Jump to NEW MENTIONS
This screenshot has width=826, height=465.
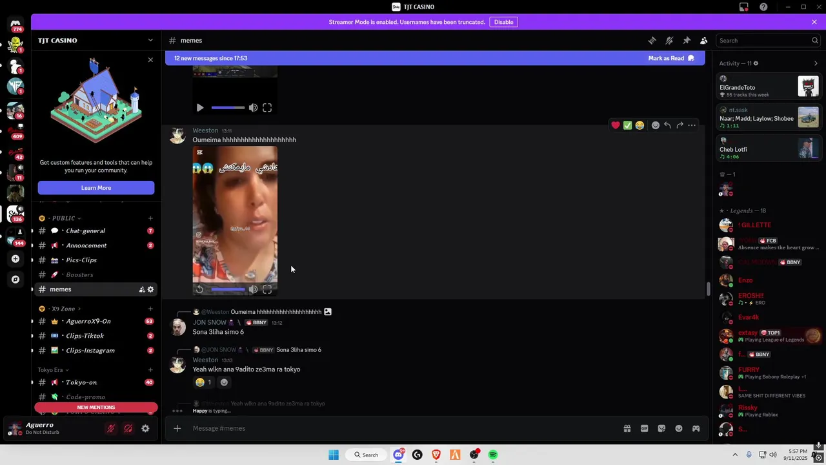point(96,408)
